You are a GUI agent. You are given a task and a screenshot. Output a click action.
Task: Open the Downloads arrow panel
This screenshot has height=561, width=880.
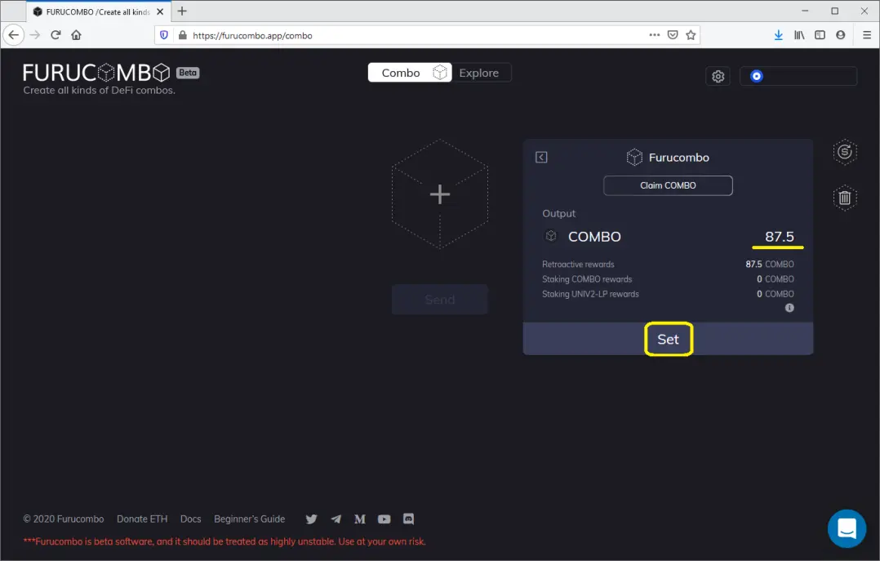click(x=779, y=35)
